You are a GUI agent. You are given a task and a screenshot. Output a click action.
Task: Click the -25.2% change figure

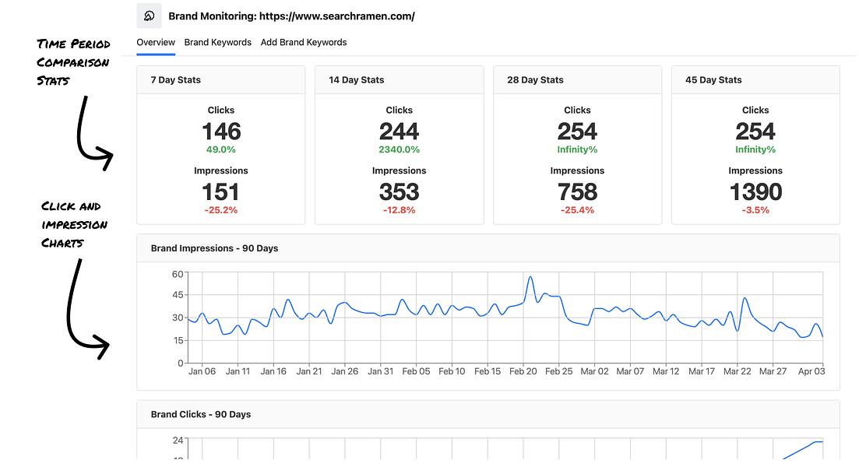tap(220, 210)
